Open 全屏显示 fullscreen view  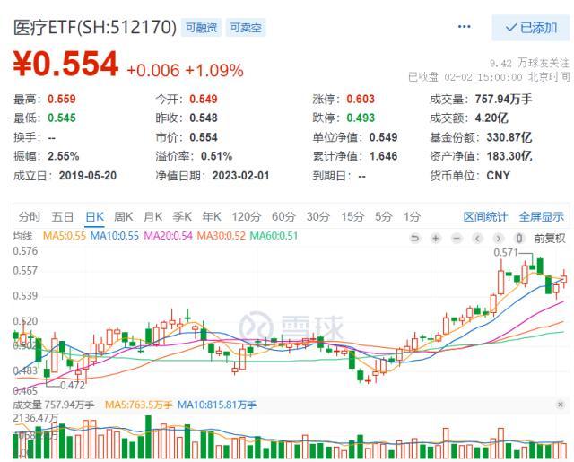(542, 217)
